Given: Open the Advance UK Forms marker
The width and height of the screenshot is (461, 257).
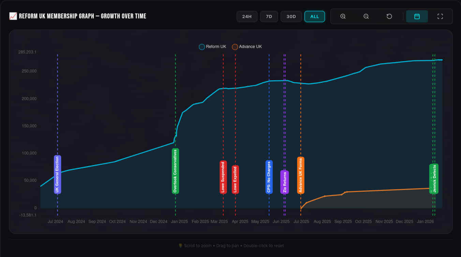Looking at the screenshot, I should (300, 175).
